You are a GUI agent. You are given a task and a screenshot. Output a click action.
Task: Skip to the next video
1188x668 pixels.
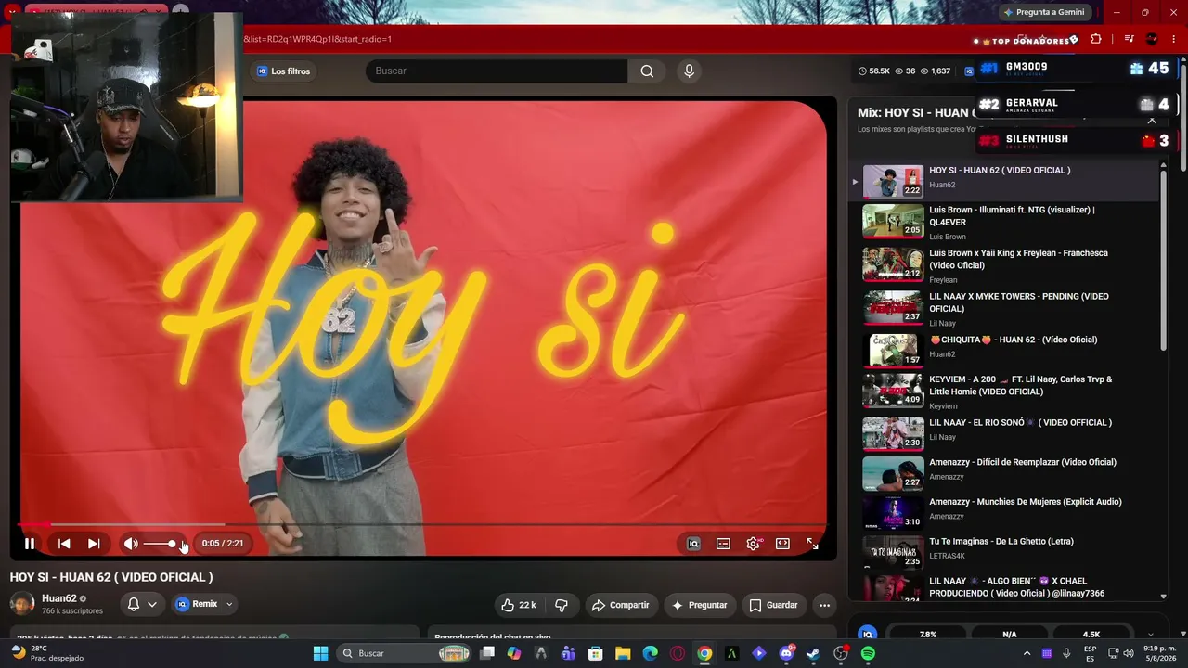click(x=94, y=544)
